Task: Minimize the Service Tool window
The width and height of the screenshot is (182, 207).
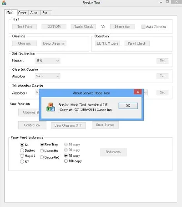Action: click(161, 2)
